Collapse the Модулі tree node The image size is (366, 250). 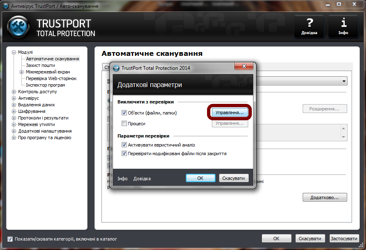(x=14, y=52)
